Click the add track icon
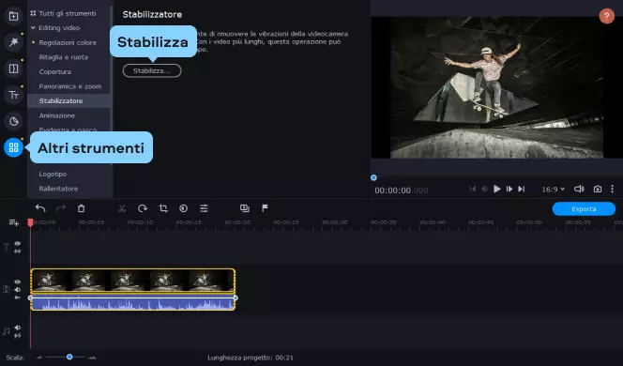The height and width of the screenshot is (366, 623). pos(14,222)
